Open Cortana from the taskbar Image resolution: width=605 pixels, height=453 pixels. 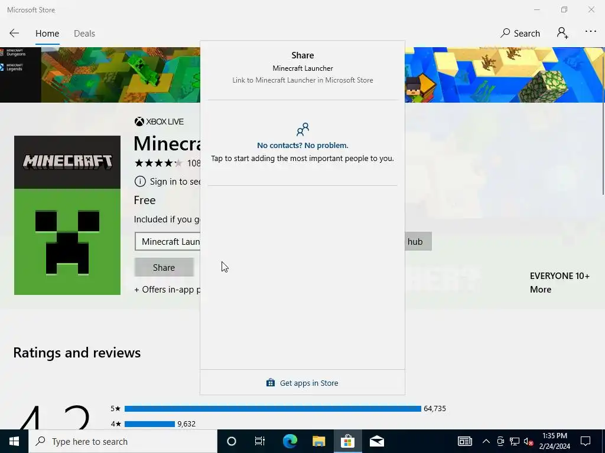click(x=232, y=441)
